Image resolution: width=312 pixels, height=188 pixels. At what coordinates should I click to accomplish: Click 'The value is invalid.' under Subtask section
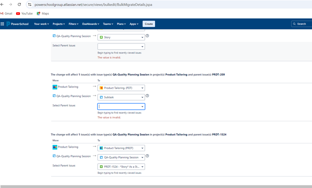[109, 117]
